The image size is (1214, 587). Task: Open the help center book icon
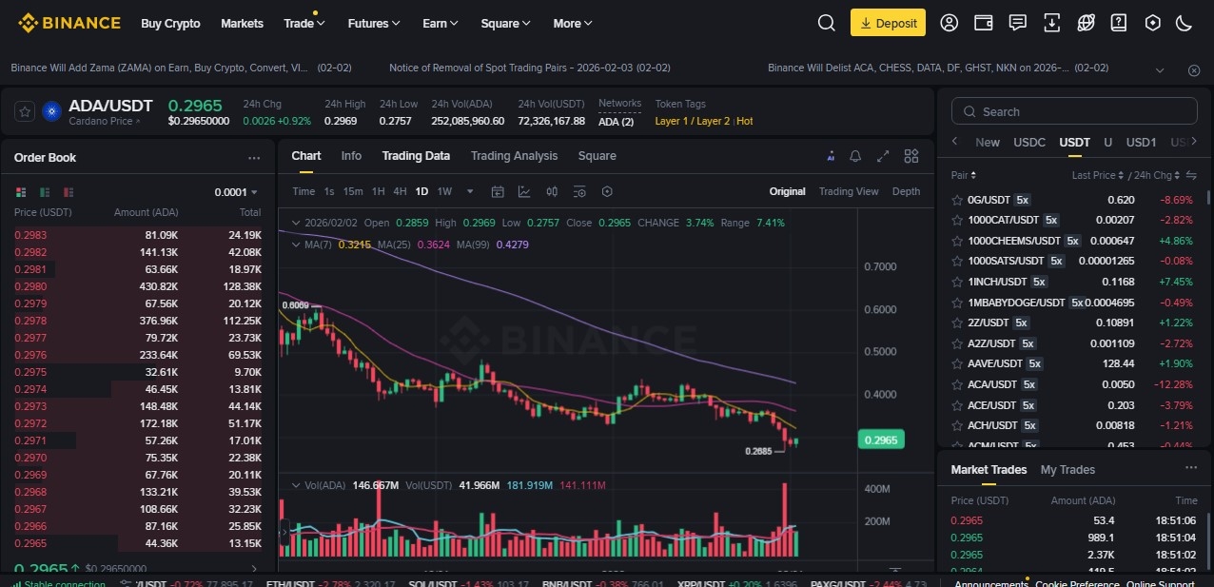1119,23
